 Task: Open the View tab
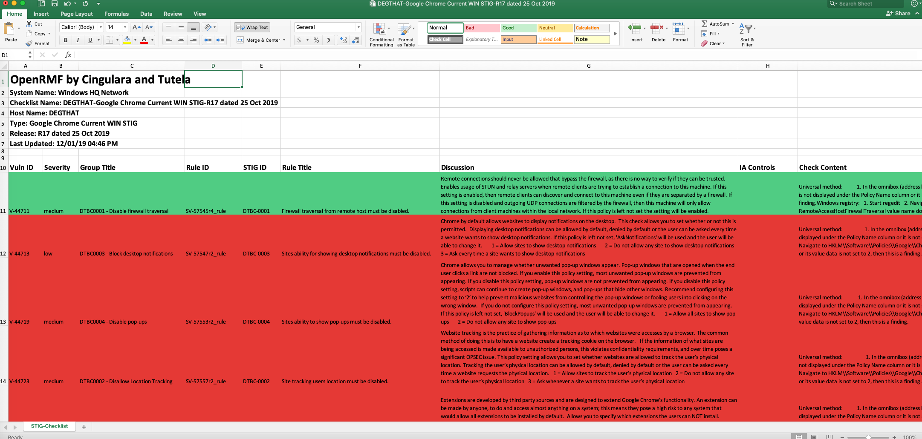pyautogui.click(x=199, y=14)
